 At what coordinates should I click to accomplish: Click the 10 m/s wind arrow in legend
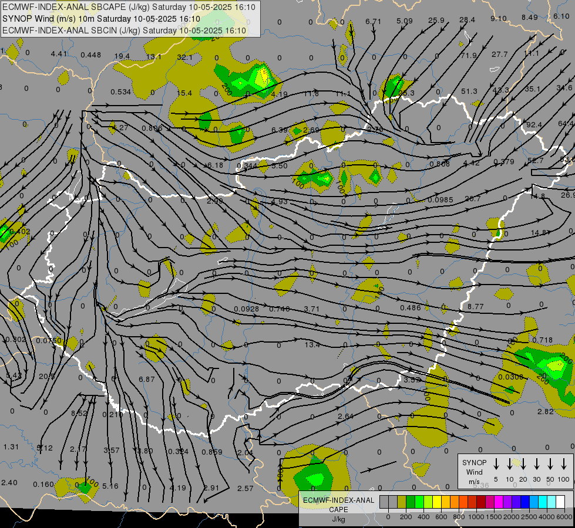pos(509,464)
